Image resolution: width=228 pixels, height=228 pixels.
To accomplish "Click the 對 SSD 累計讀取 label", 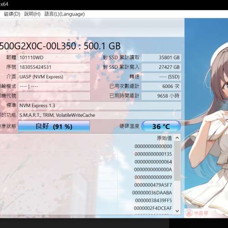I will (x=121, y=57).
